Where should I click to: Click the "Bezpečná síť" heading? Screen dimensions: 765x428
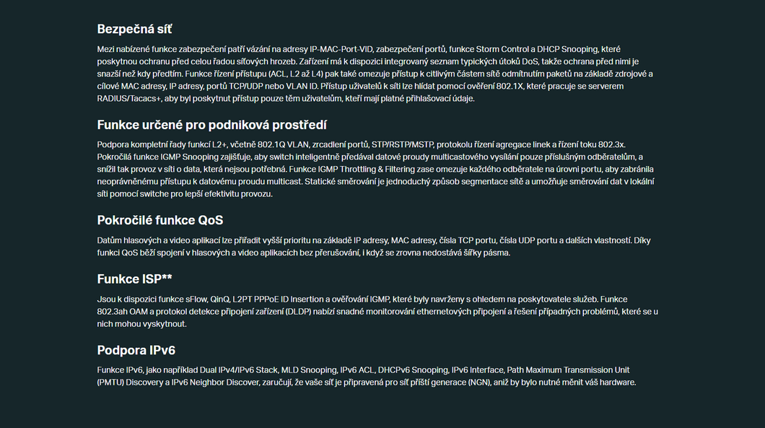point(134,29)
